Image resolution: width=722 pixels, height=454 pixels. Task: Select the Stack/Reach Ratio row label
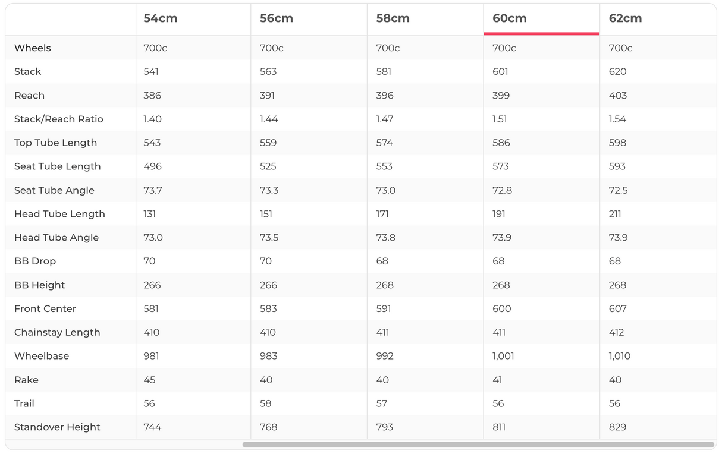[x=59, y=119]
